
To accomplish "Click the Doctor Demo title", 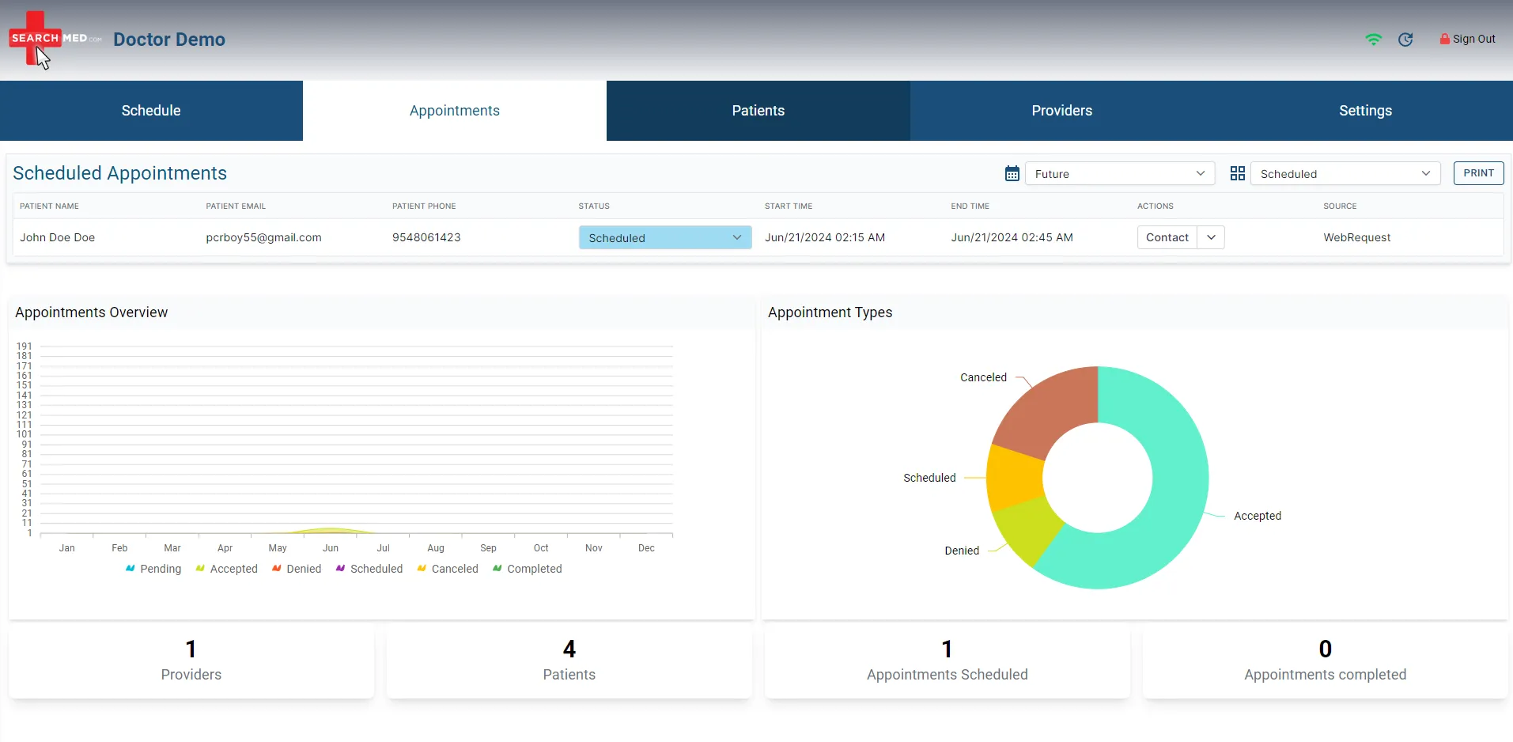I will point(169,40).
